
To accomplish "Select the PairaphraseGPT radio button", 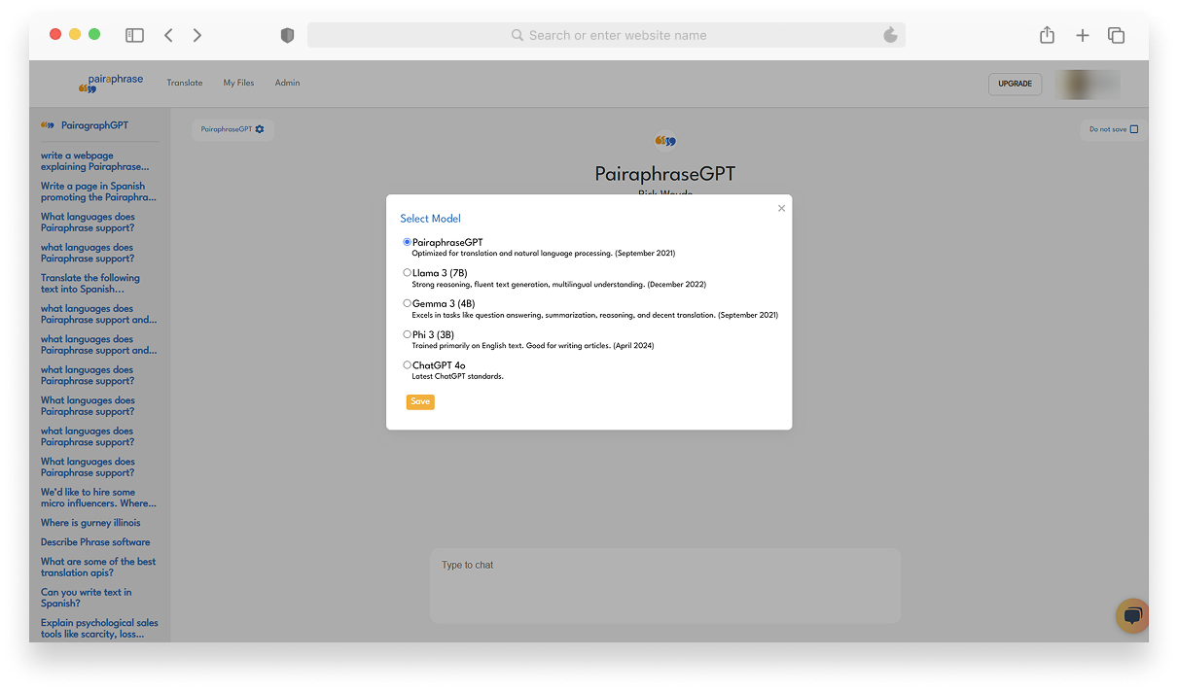I will pos(407,242).
